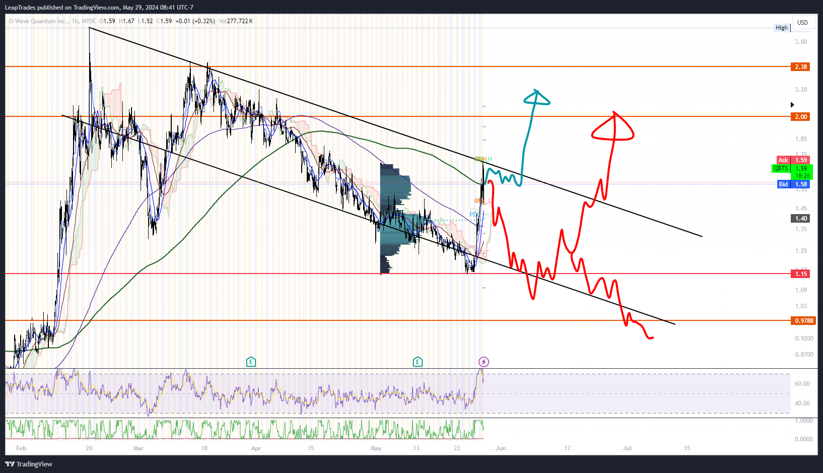Screen dimensions: 823x473
Task: Click the High price label
Action: click(782, 28)
